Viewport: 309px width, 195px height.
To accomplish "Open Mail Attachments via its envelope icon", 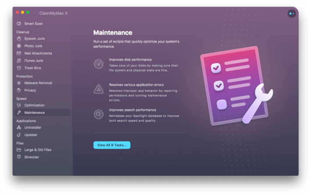I will coord(19,53).
